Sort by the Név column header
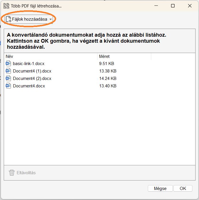The width and height of the screenshot is (199, 200). [9, 56]
